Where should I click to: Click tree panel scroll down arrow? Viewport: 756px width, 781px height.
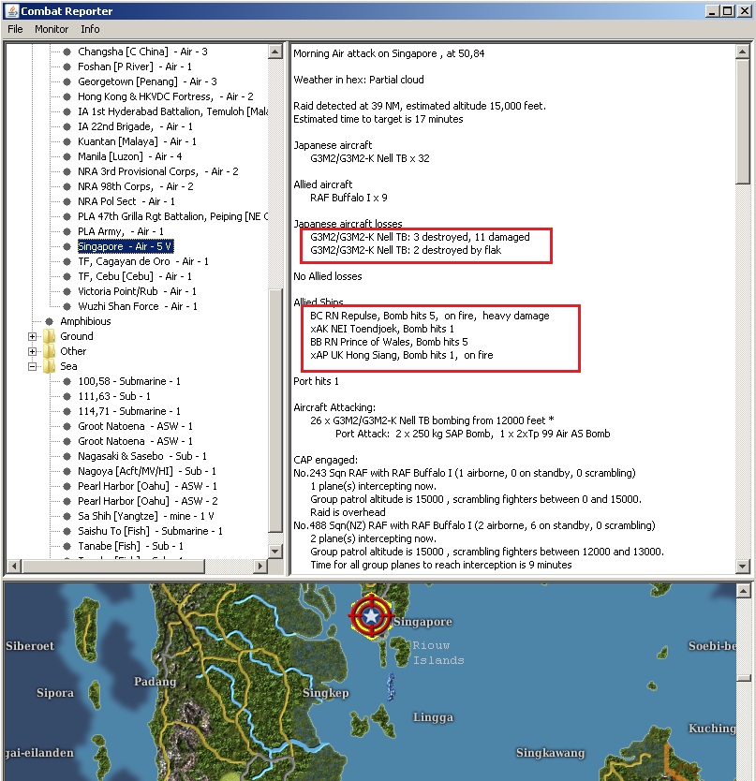click(275, 551)
